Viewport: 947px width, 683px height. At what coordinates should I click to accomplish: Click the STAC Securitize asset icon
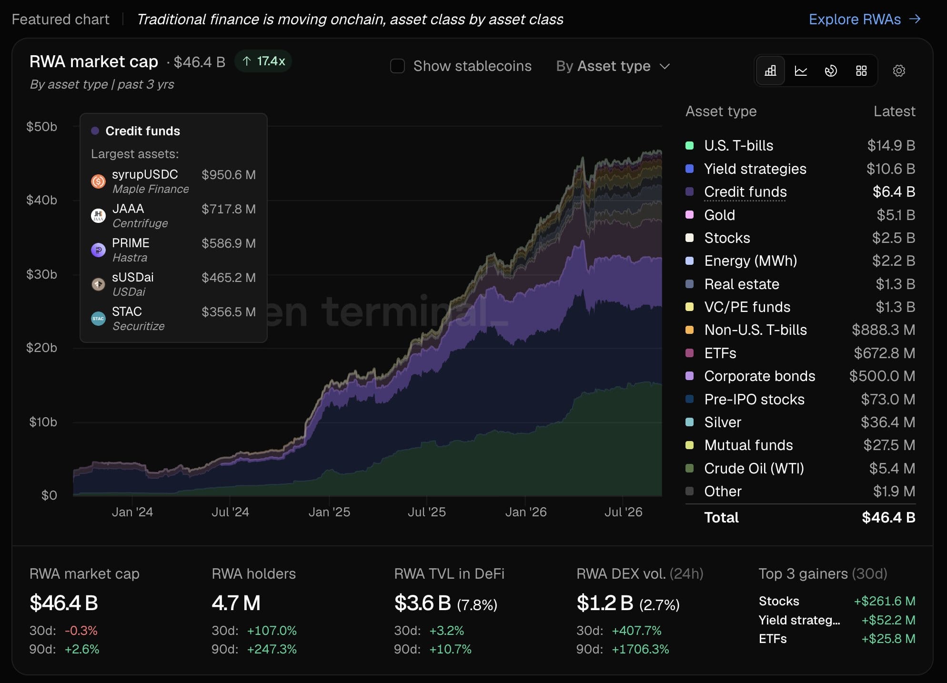pyautogui.click(x=98, y=319)
